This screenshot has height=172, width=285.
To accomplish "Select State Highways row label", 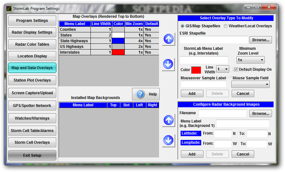I will (74, 41).
